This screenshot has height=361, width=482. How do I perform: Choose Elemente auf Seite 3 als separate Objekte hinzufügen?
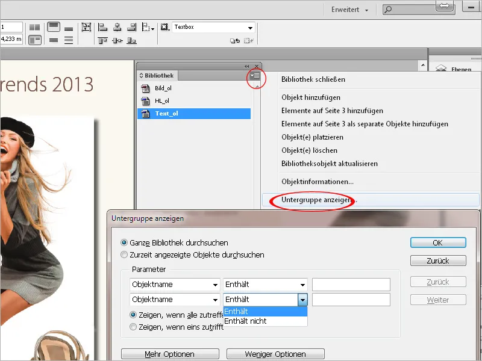(x=365, y=124)
